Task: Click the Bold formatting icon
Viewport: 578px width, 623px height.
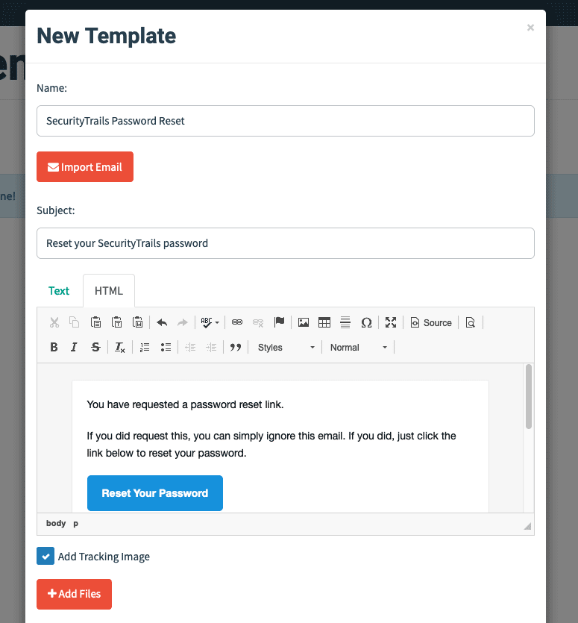Action: (54, 347)
